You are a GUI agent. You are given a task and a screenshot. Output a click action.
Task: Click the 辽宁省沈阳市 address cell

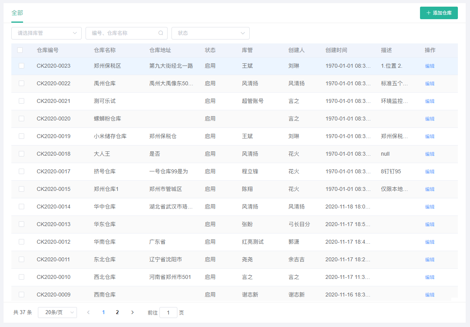166,259
